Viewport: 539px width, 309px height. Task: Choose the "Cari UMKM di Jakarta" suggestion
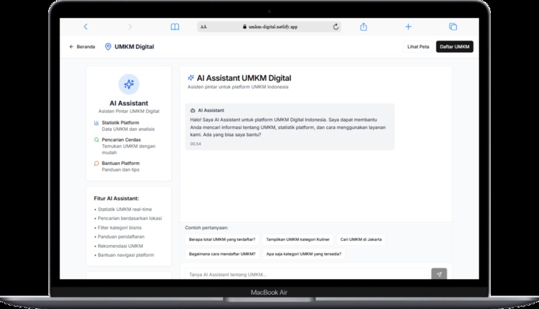coord(361,240)
